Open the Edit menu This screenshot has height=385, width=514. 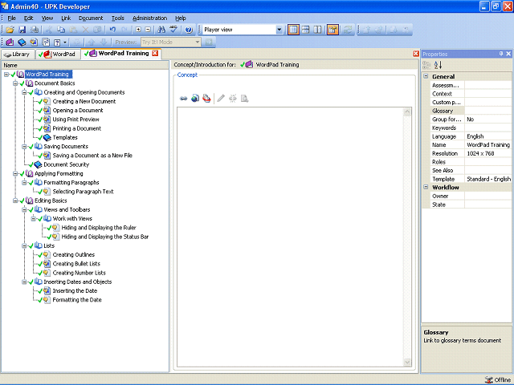coord(29,18)
